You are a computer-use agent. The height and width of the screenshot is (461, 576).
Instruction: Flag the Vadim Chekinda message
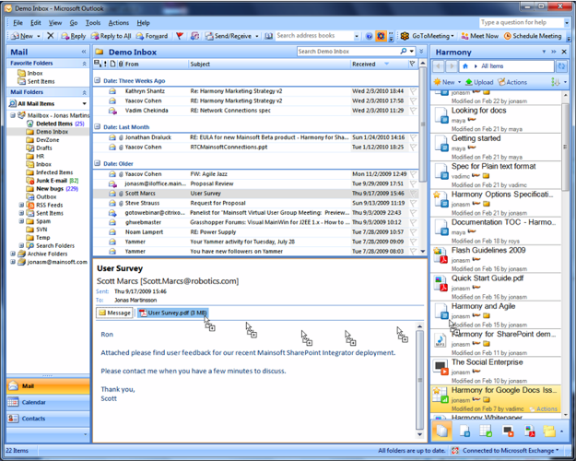coord(413,111)
